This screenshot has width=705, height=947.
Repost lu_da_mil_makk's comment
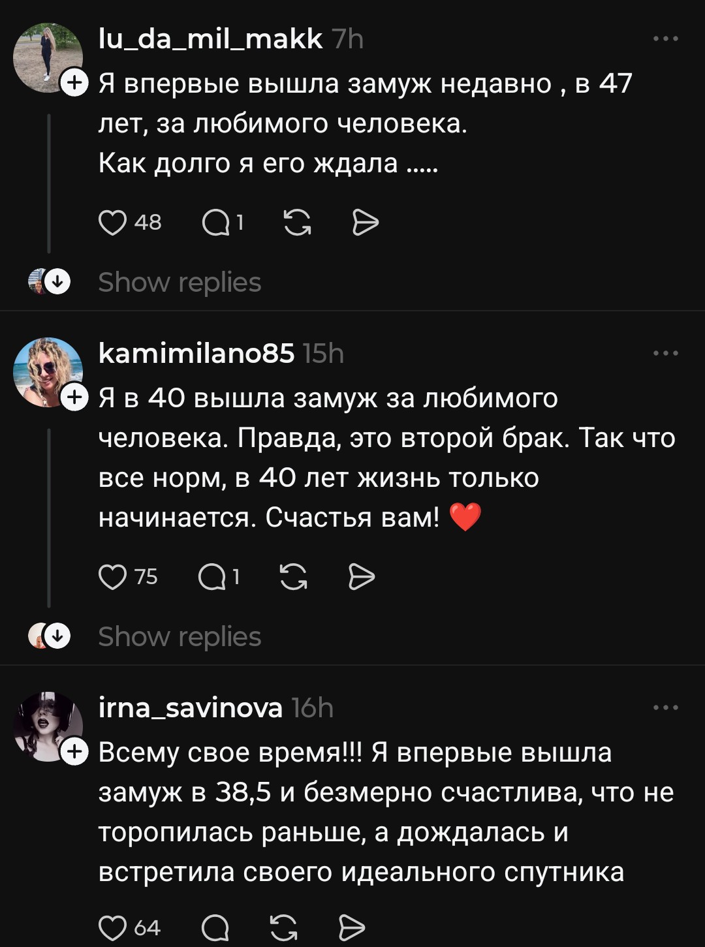click(298, 223)
